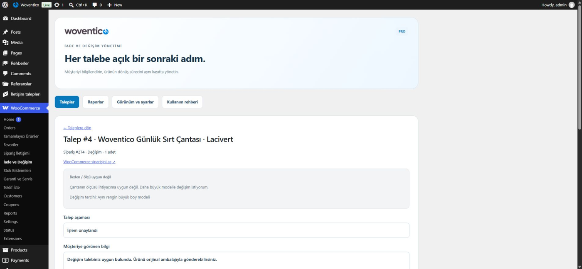
Task: Open Tamamlayıcı Ürünler in the sidebar
Action: (x=21, y=137)
